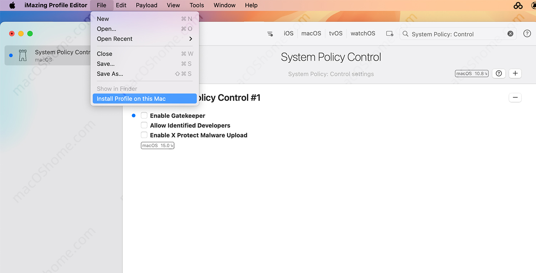Enable the Gatekeeper checkbox
The width and height of the screenshot is (536, 273).
144,115
